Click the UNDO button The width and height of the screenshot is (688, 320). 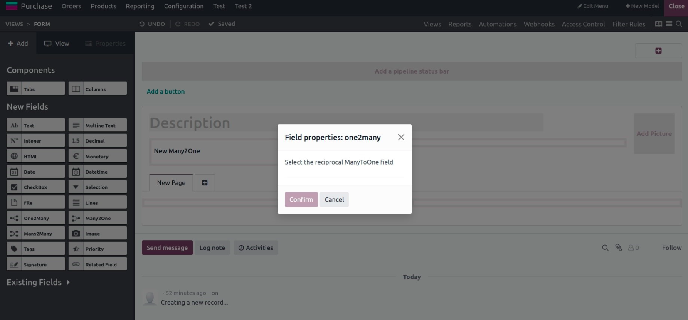tap(152, 24)
